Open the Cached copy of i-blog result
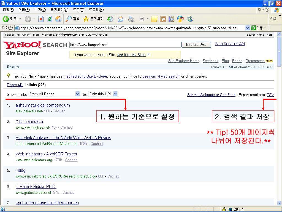 pos(113,176)
